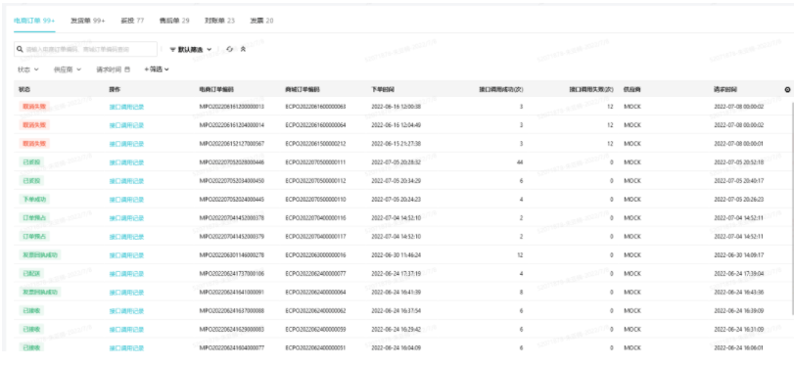Image resolution: width=794 pixels, height=366 pixels.
Task: Click 订单预占 status tag of order MPO202207041452000378
Action: pyautogui.click(x=34, y=217)
